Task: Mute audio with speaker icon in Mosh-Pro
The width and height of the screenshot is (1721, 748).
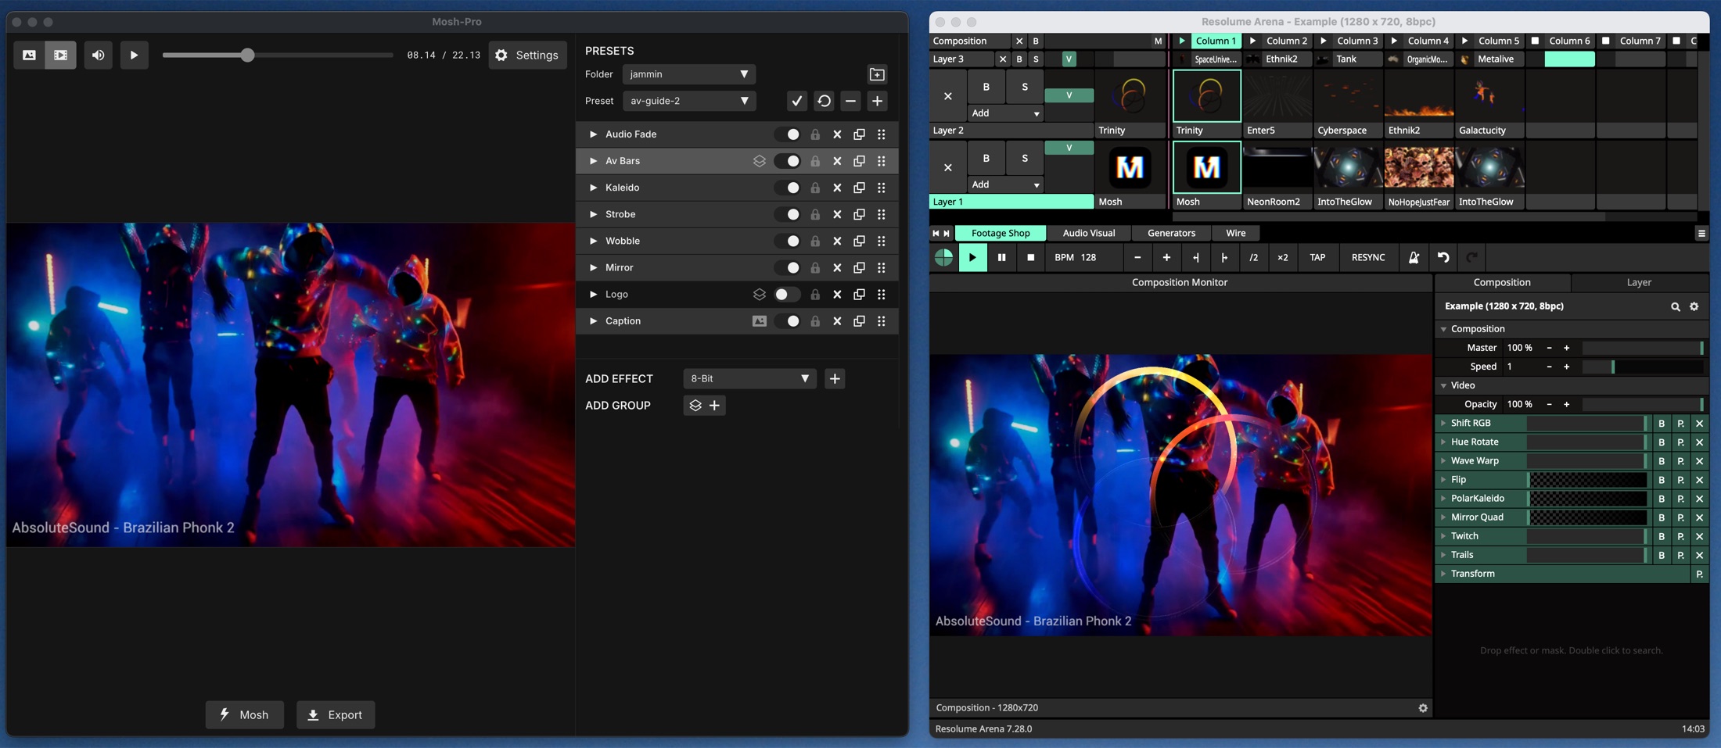Action: pyautogui.click(x=98, y=55)
